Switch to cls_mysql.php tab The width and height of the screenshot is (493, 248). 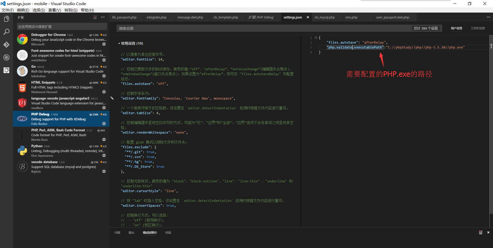[x=325, y=17]
